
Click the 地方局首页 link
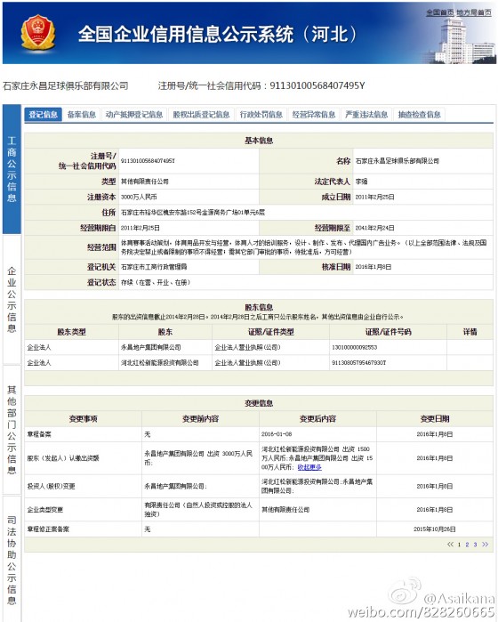(473, 12)
